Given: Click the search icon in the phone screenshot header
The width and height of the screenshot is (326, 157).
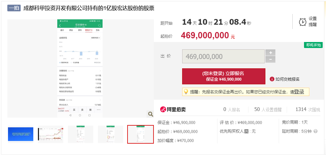Looking at the screenshot, I should coord(99,25).
